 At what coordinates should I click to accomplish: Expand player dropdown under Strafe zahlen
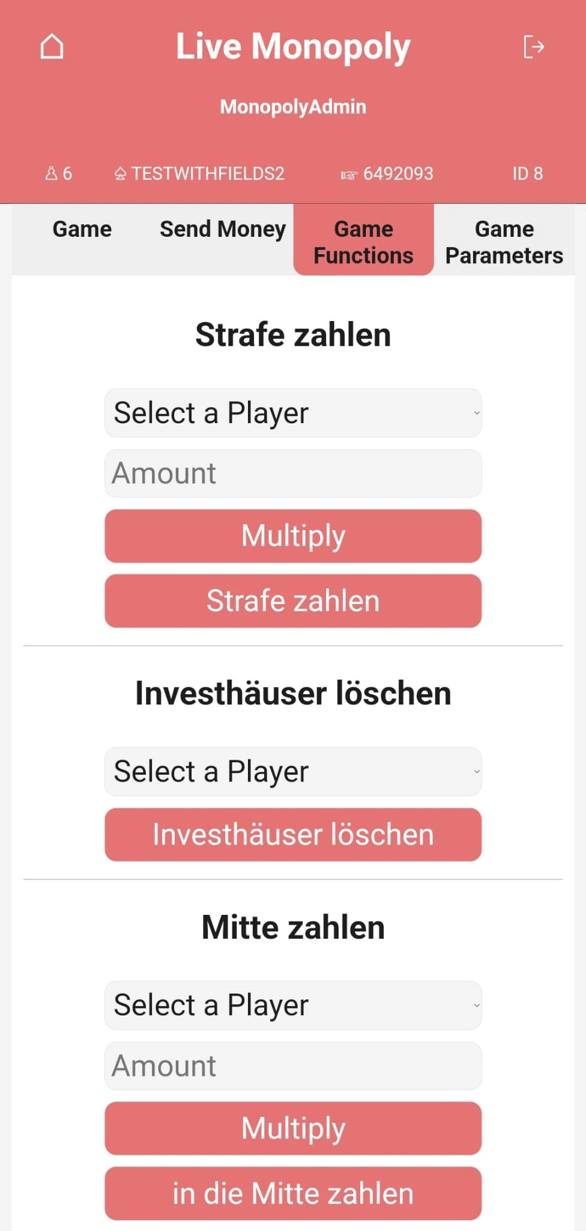[x=293, y=413]
